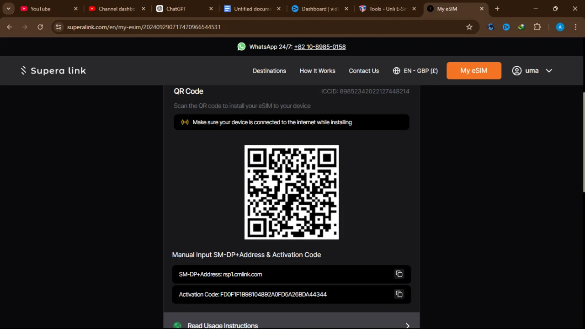This screenshot has width=585, height=329.
Task: View site information icon in address bar
Action: (x=58, y=27)
